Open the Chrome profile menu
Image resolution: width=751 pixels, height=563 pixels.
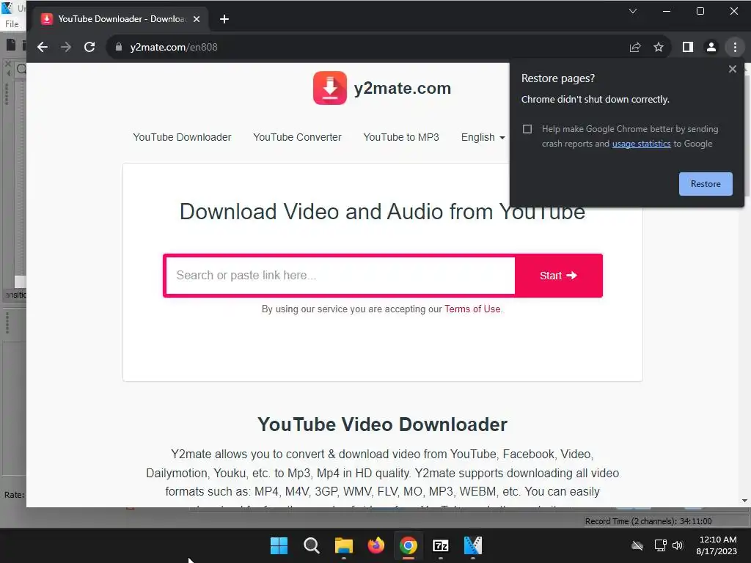pos(711,47)
